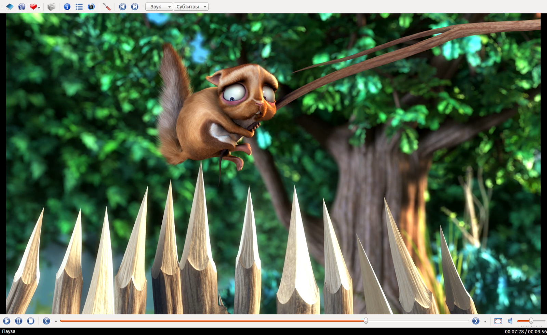Click the Пауза status text
This screenshot has height=335, width=547.
coord(9,331)
